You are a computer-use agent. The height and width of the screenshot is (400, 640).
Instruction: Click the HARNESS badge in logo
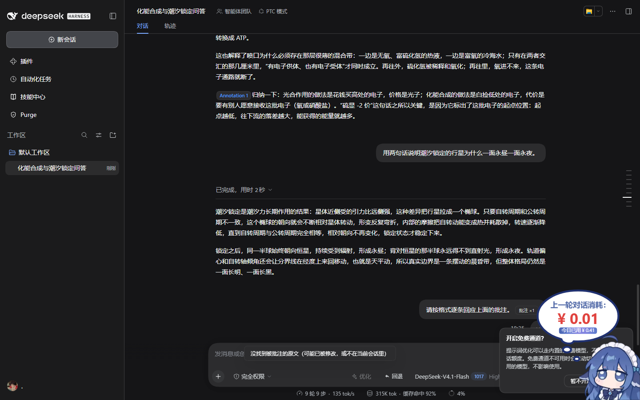tap(79, 16)
